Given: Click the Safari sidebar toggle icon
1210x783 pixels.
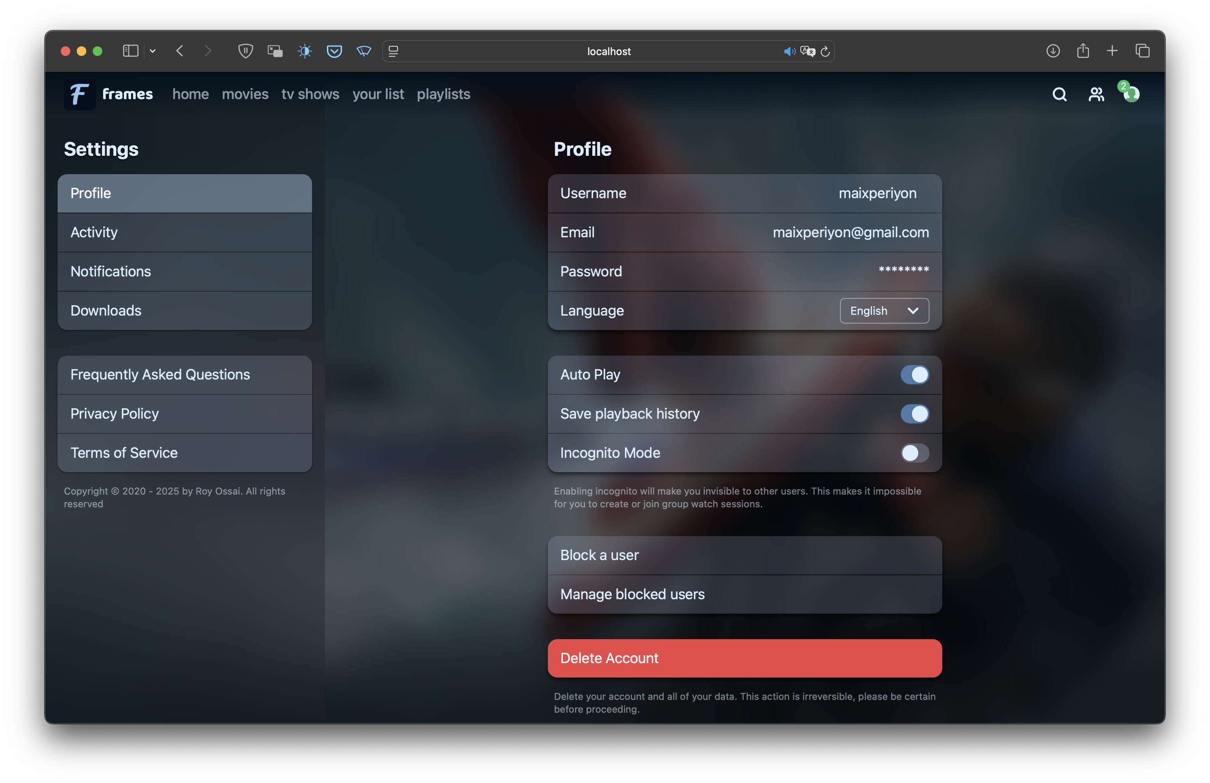Looking at the screenshot, I should (x=131, y=51).
